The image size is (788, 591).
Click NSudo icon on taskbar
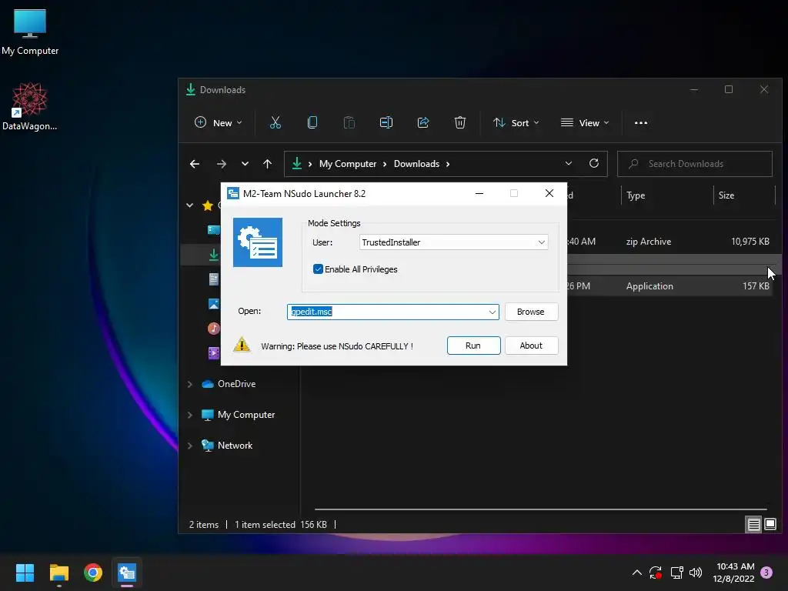(127, 573)
